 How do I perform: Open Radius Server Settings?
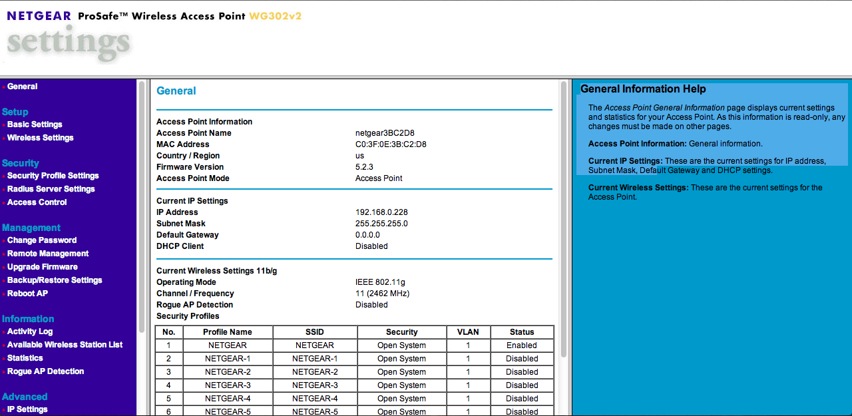[51, 189]
